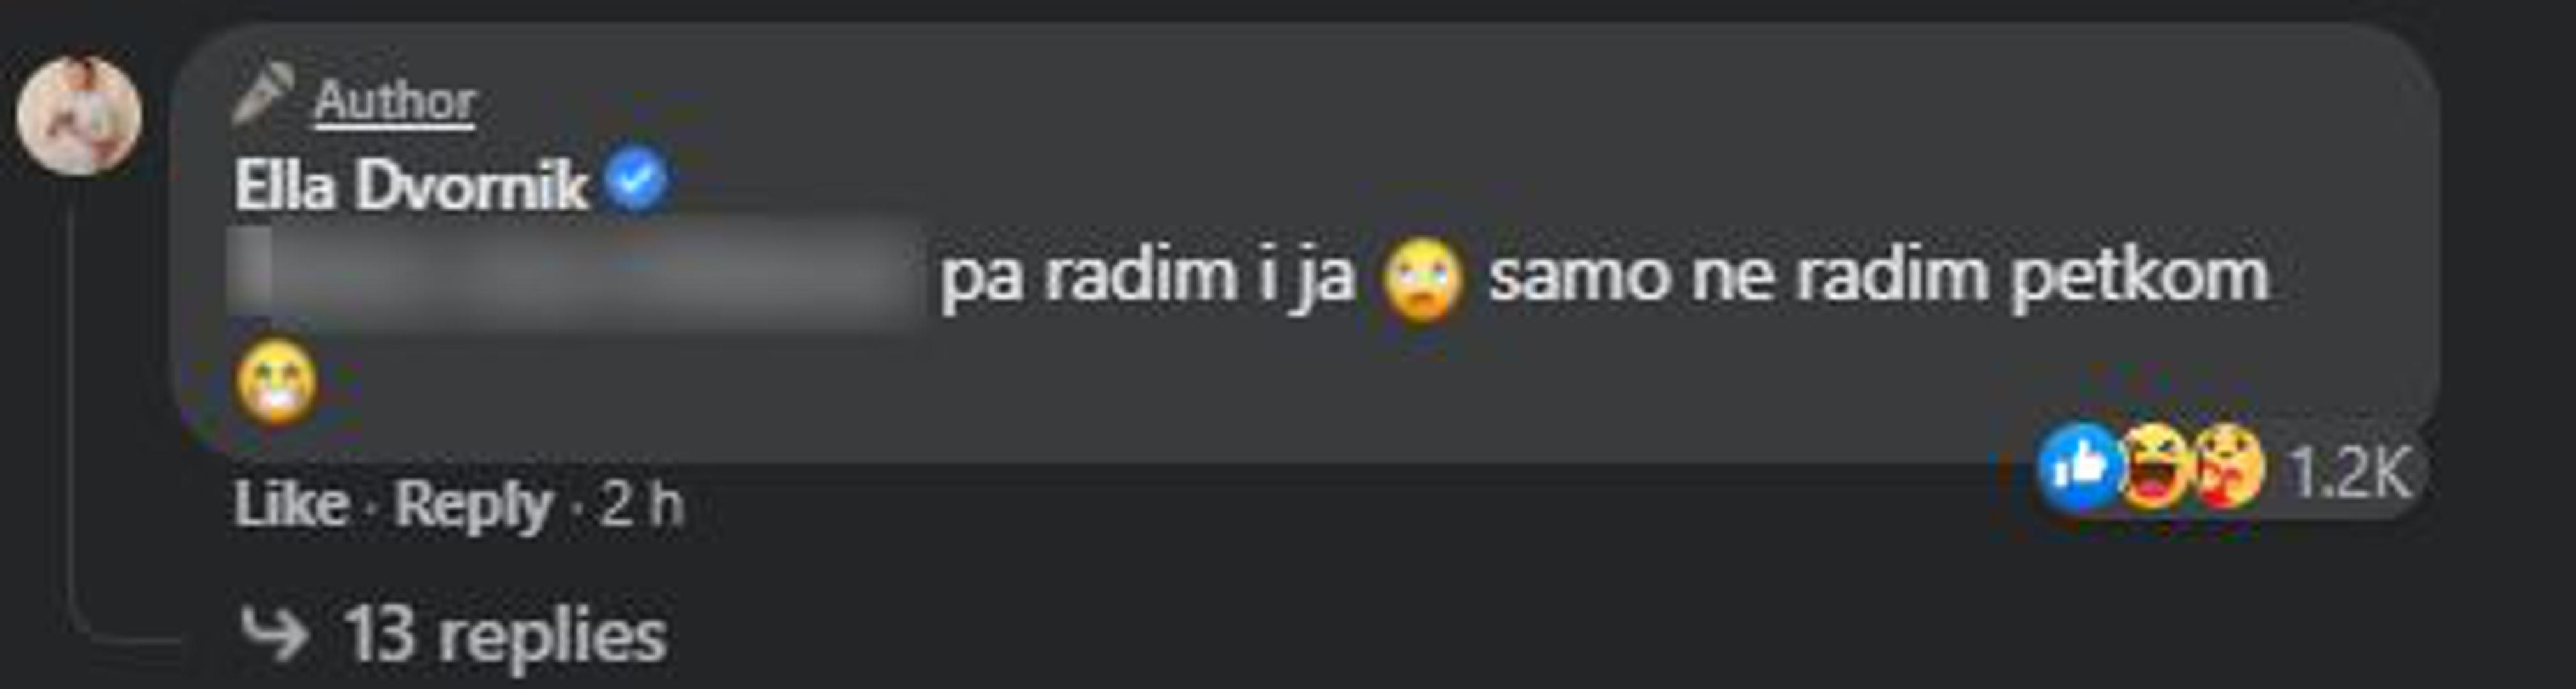The width and height of the screenshot is (2576, 689).
Task: Open the Author label link
Action: coord(394,101)
